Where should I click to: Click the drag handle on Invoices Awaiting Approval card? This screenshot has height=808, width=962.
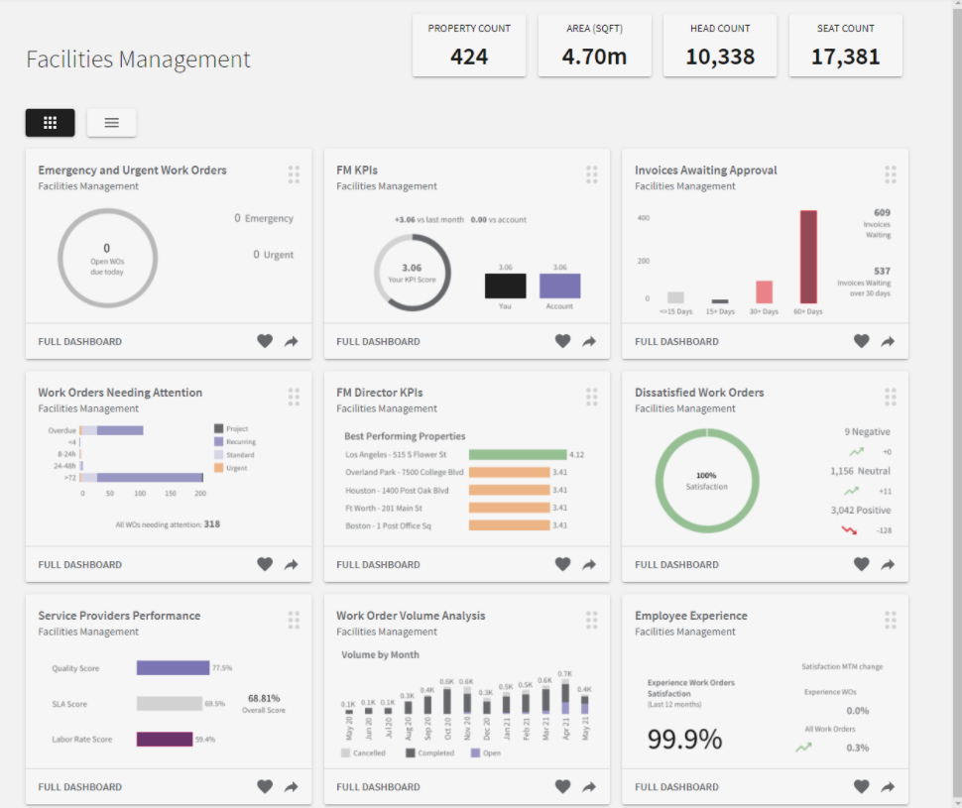tap(891, 173)
